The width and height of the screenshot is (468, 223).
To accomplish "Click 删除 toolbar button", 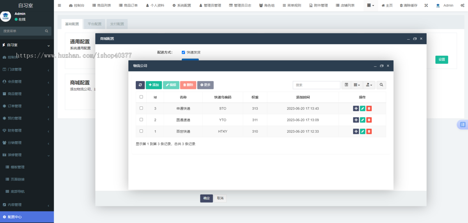I will tap(188, 85).
